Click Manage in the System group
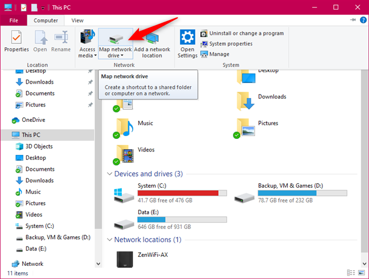 click(x=215, y=54)
